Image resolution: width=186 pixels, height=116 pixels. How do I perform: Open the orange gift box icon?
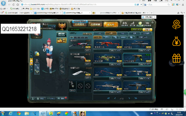coord(176,58)
